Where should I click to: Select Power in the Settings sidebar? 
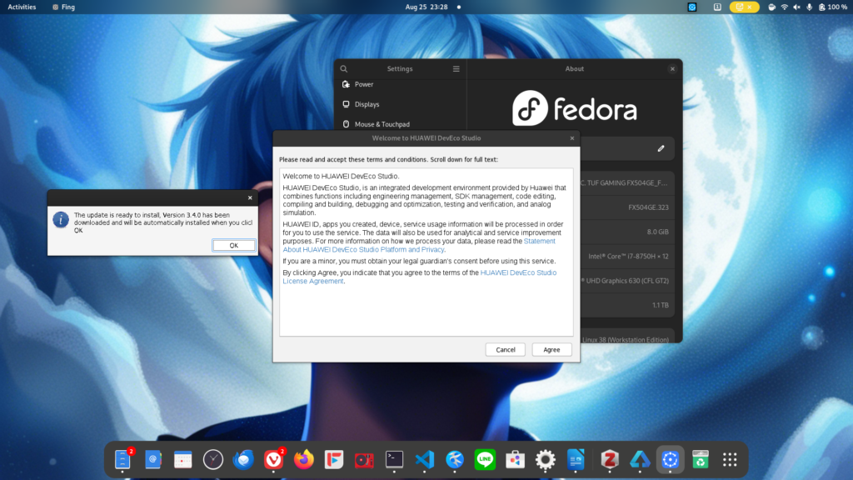(364, 84)
